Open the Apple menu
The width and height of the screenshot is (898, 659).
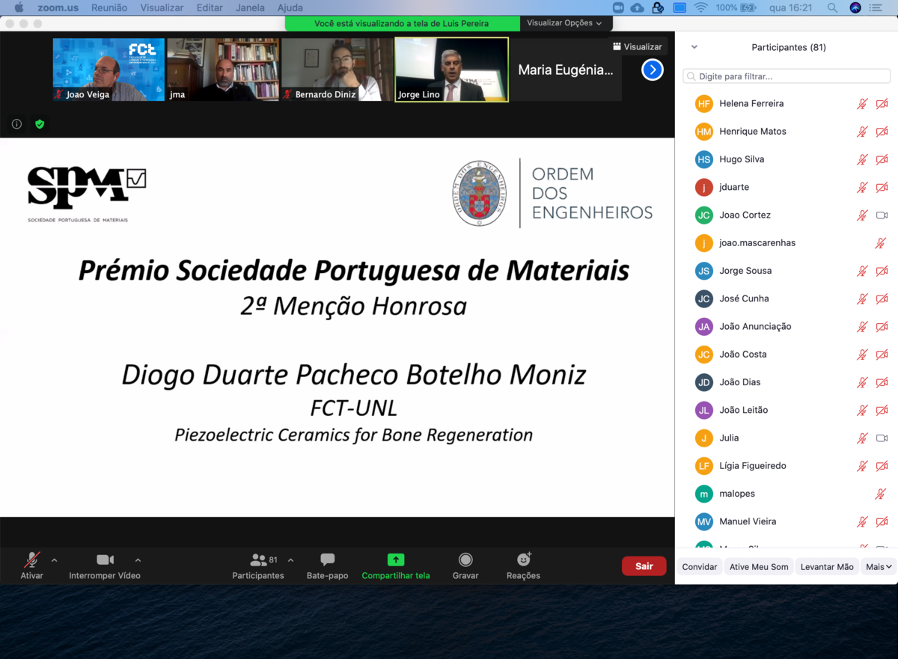[19, 7]
